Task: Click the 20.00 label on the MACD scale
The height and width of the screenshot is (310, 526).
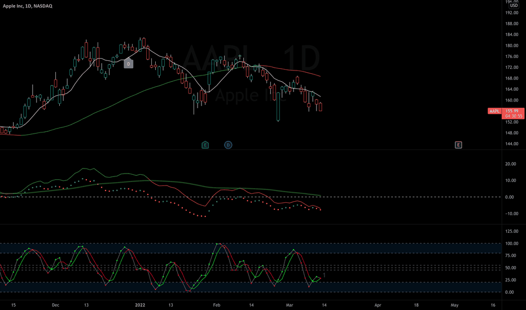Action: (x=511, y=164)
